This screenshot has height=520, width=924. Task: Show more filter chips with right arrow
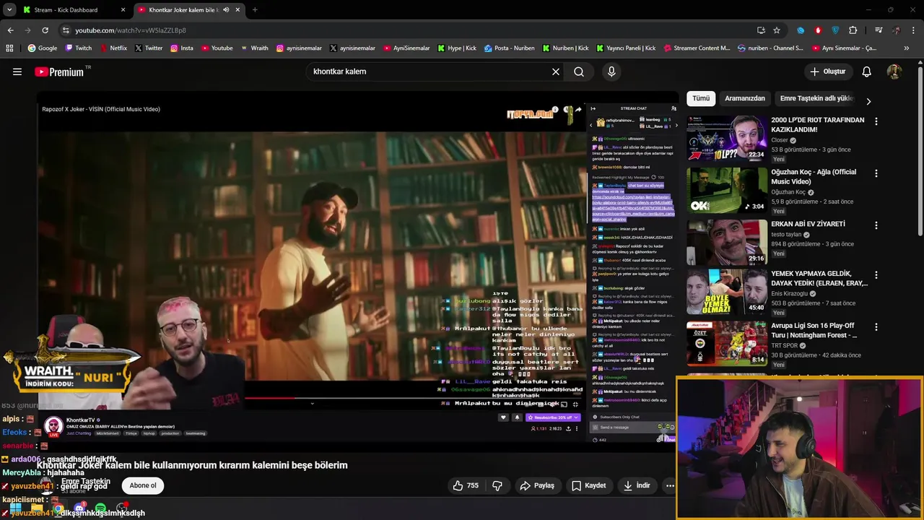(x=868, y=101)
